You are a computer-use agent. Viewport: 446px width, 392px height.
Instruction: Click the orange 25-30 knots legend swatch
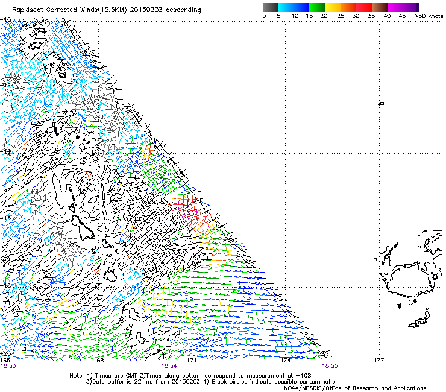click(x=348, y=7)
